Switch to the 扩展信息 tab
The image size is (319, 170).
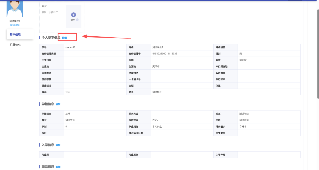[15, 45]
